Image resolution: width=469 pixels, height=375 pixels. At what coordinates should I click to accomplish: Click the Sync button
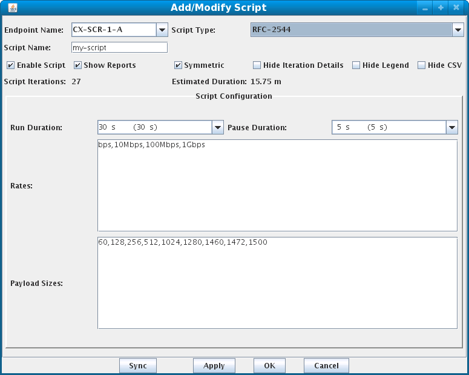[138, 365]
